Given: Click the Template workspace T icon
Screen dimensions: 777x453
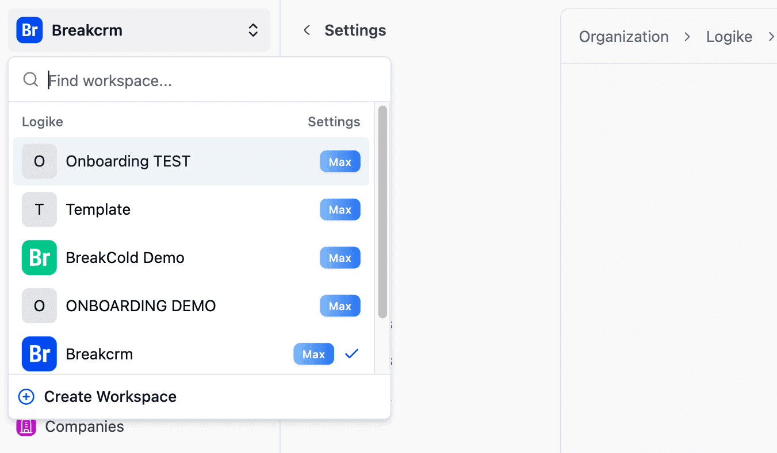Looking at the screenshot, I should pos(39,210).
